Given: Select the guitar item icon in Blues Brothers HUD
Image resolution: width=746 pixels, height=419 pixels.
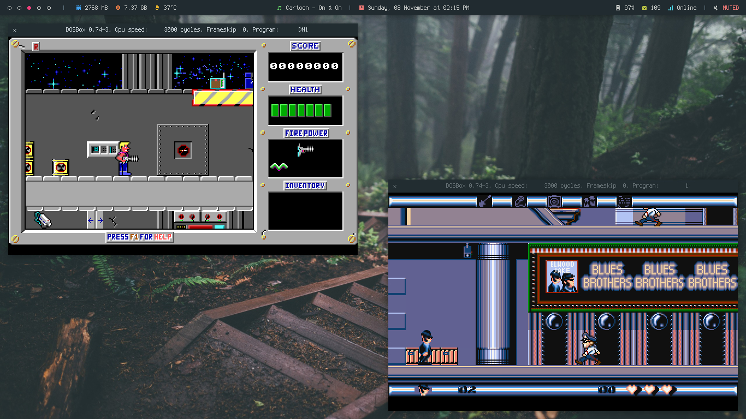Looking at the screenshot, I should 484,201.
